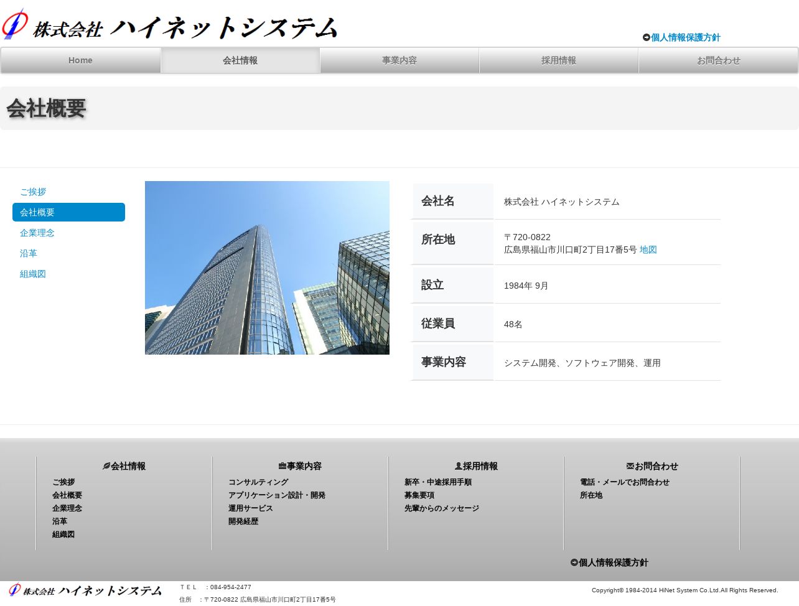Click the 設立 table label
The image size is (799, 606).
(x=432, y=285)
